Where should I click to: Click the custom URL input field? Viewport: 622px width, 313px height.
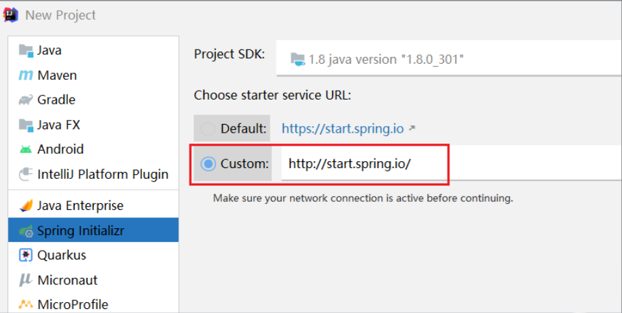[x=452, y=163]
